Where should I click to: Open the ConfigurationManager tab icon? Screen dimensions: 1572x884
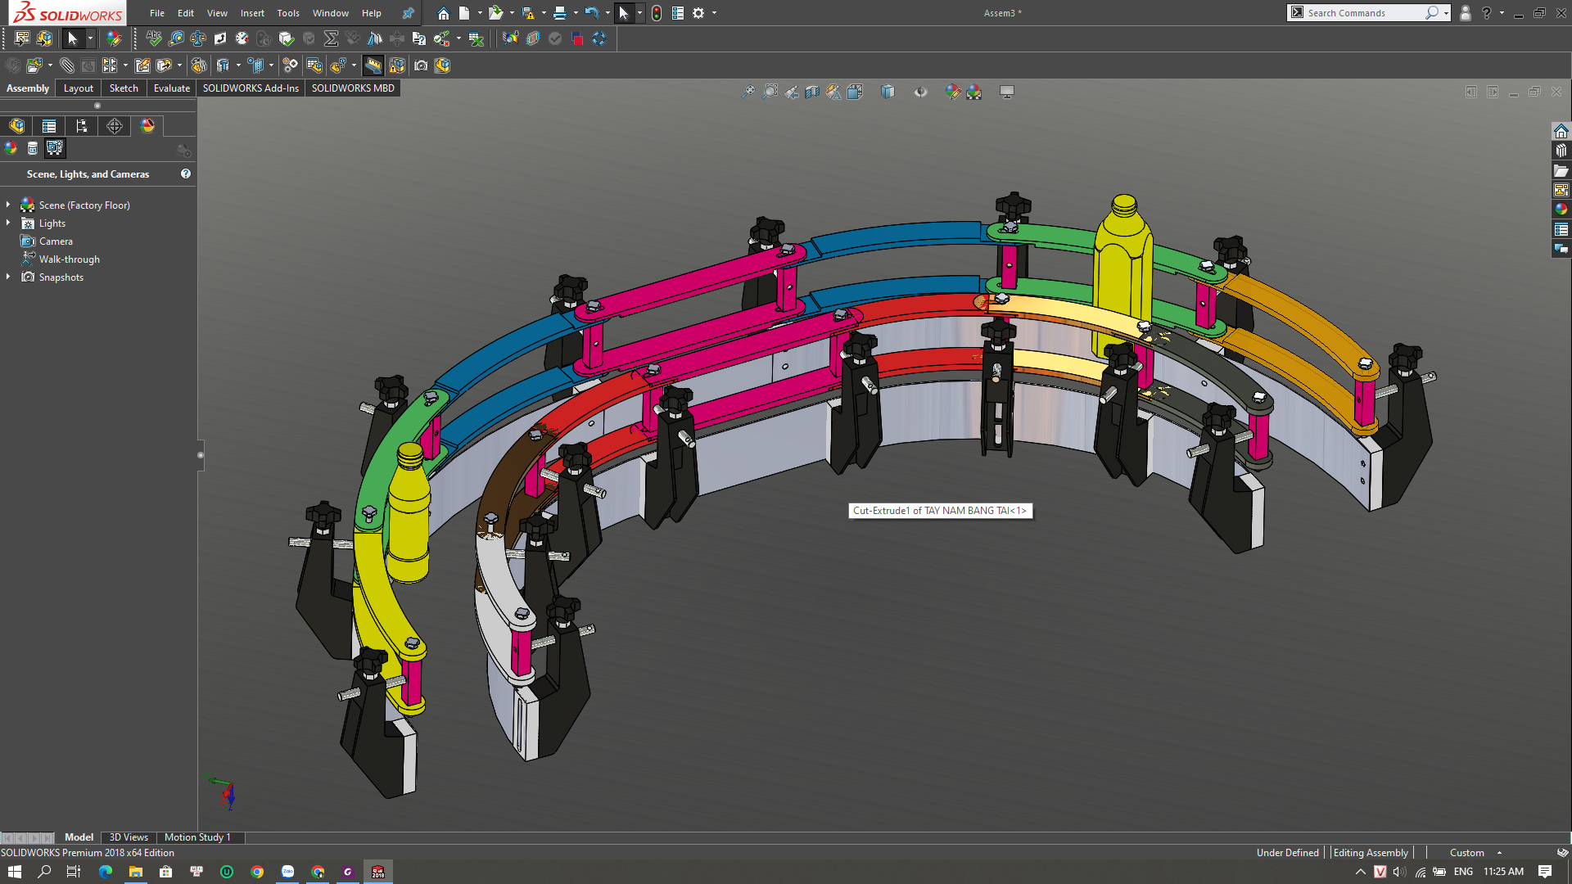pyautogui.click(x=81, y=126)
